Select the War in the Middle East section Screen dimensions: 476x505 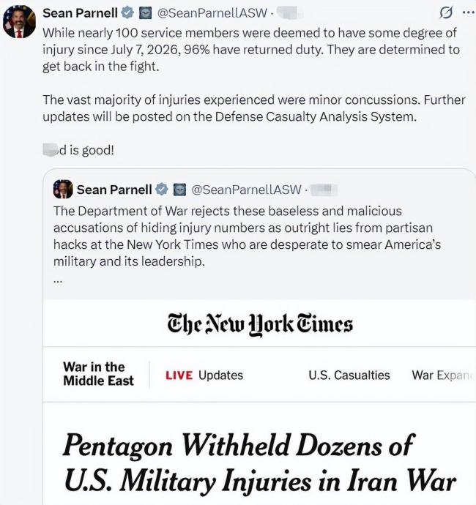pyautogui.click(x=98, y=374)
